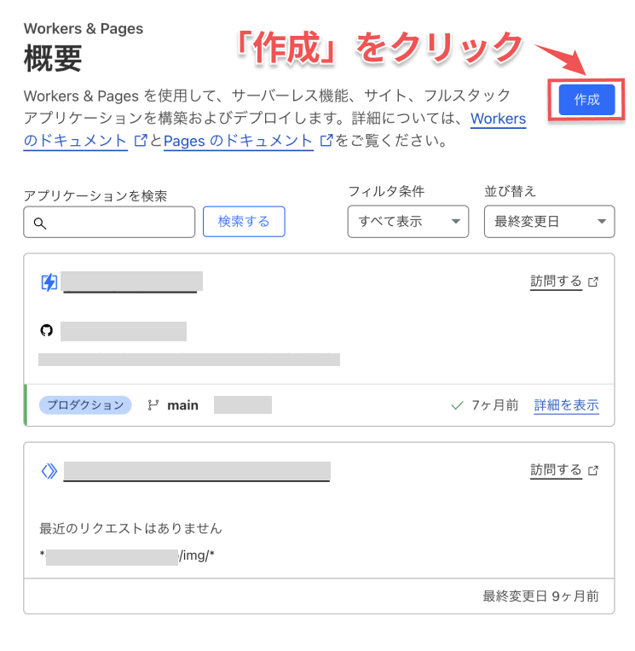Click 訪問する on the Worker card
This screenshot has height=651, width=635.
pos(556,470)
